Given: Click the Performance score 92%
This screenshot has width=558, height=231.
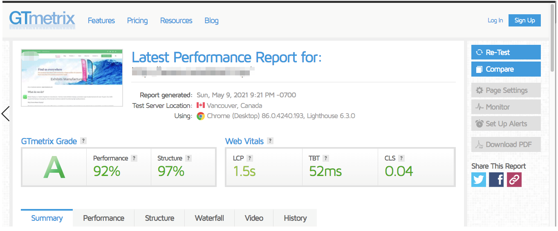Looking at the screenshot, I should 107,171.
